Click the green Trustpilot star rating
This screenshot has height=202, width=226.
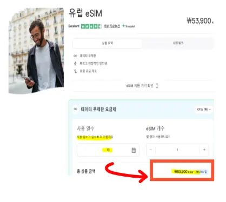click(91, 26)
